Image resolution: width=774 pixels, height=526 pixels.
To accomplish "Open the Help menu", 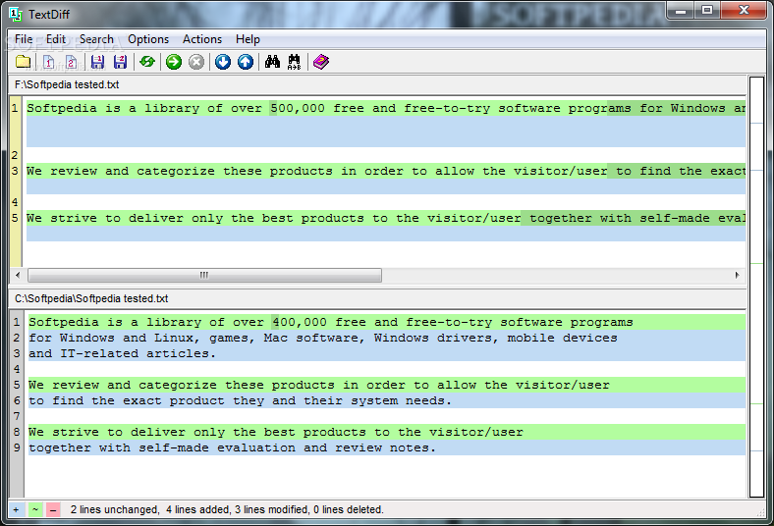I will (248, 39).
